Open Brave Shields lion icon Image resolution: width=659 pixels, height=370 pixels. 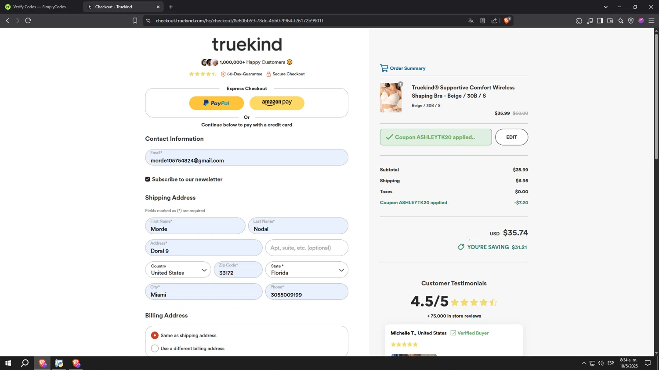(507, 20)
